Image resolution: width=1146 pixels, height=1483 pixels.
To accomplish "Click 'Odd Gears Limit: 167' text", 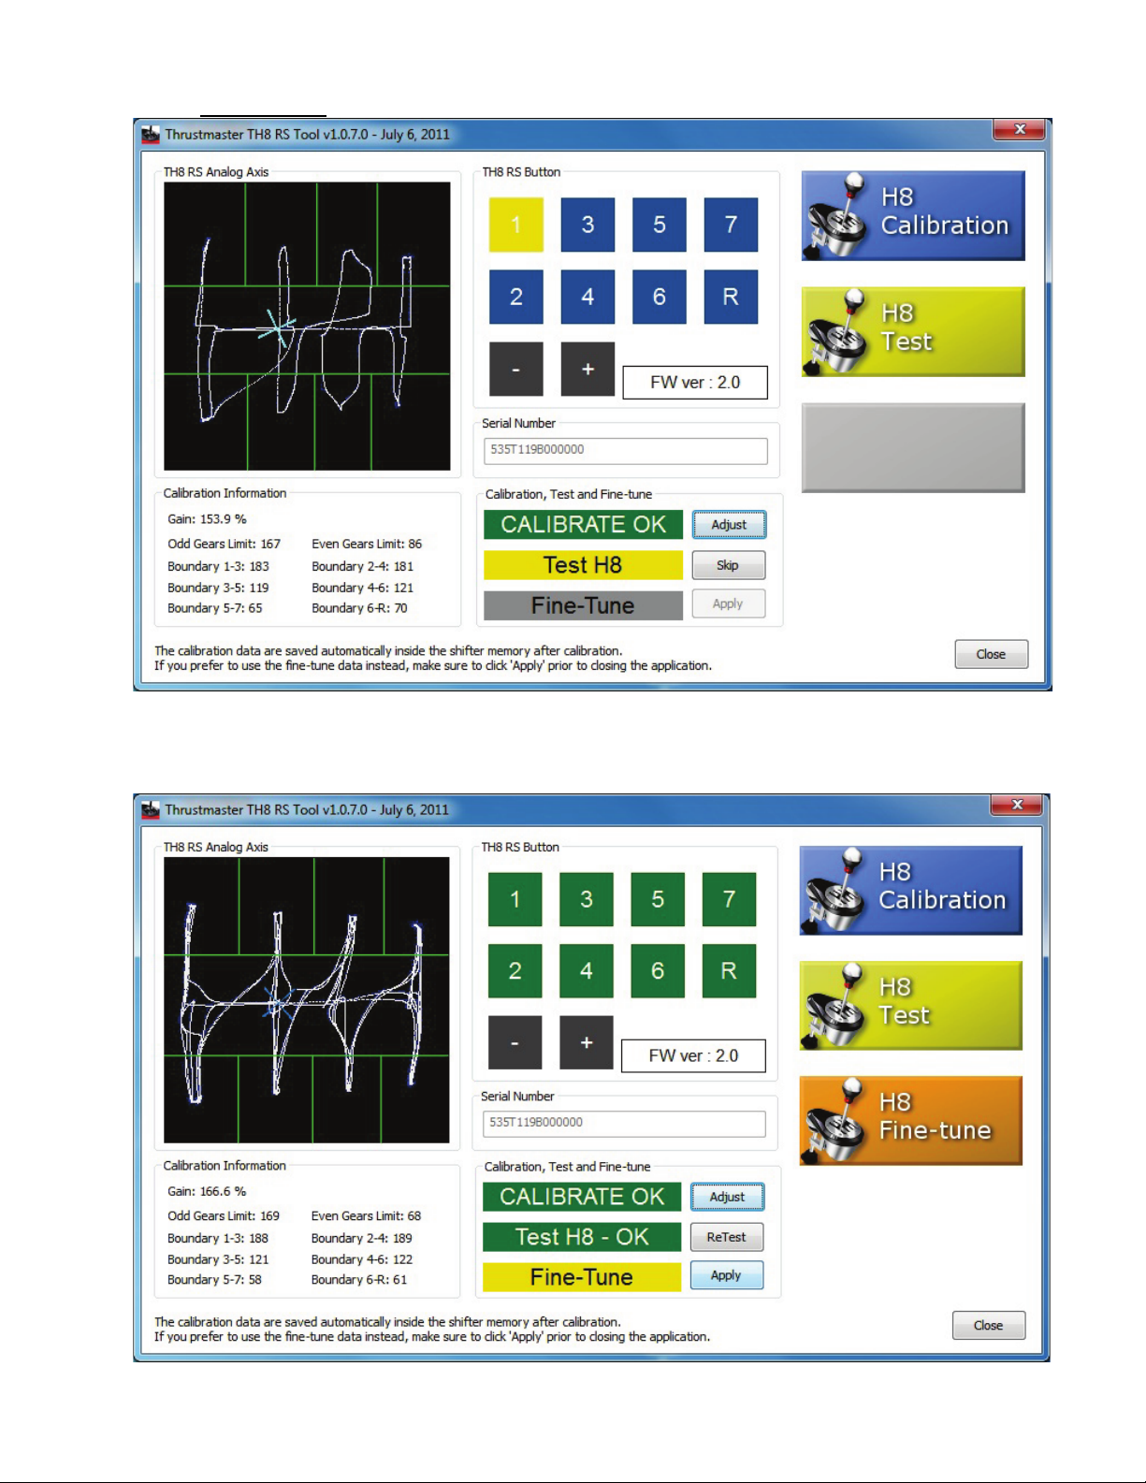I will click(x=224, y=544).
